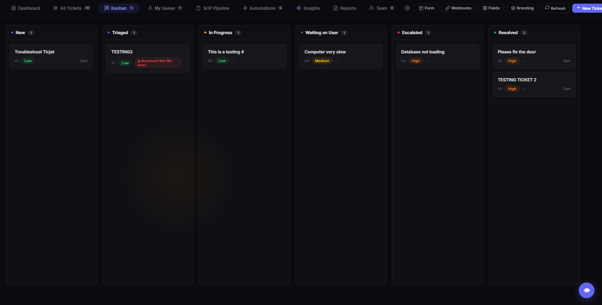The image size is (602, 305).
Task: Click the Resolved column header
Action: [x=534, y=33]
